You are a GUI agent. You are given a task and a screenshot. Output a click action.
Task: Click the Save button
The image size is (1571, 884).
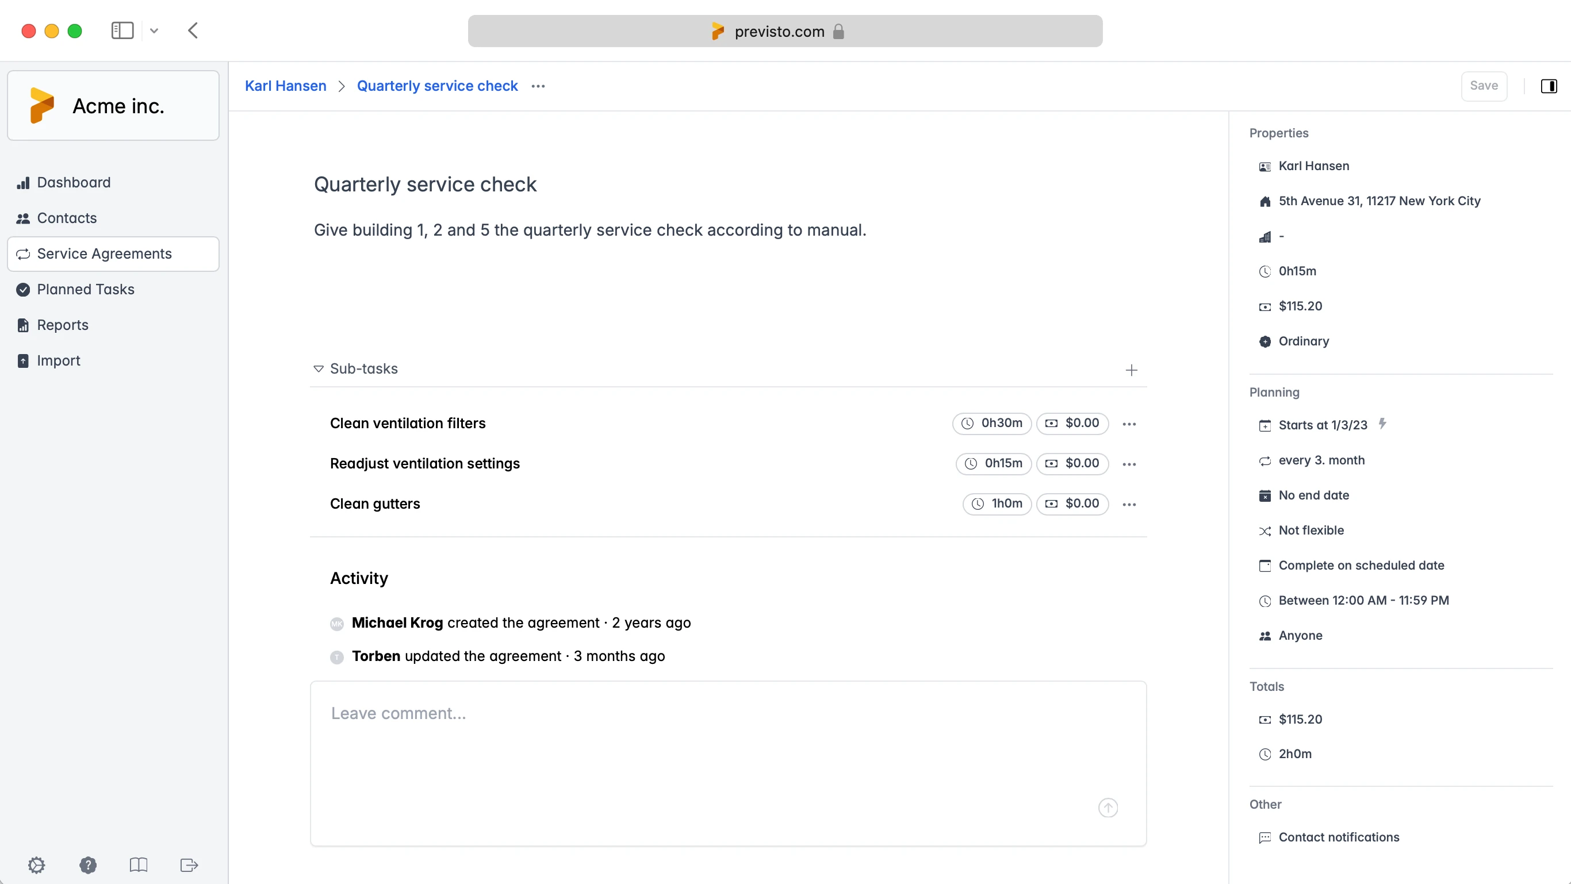click(x=1483, y=86)
